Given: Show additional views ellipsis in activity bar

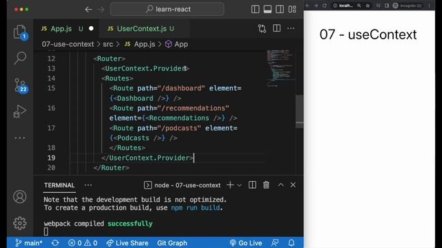Looking at the screenshot, I should [x=20, y=138].
